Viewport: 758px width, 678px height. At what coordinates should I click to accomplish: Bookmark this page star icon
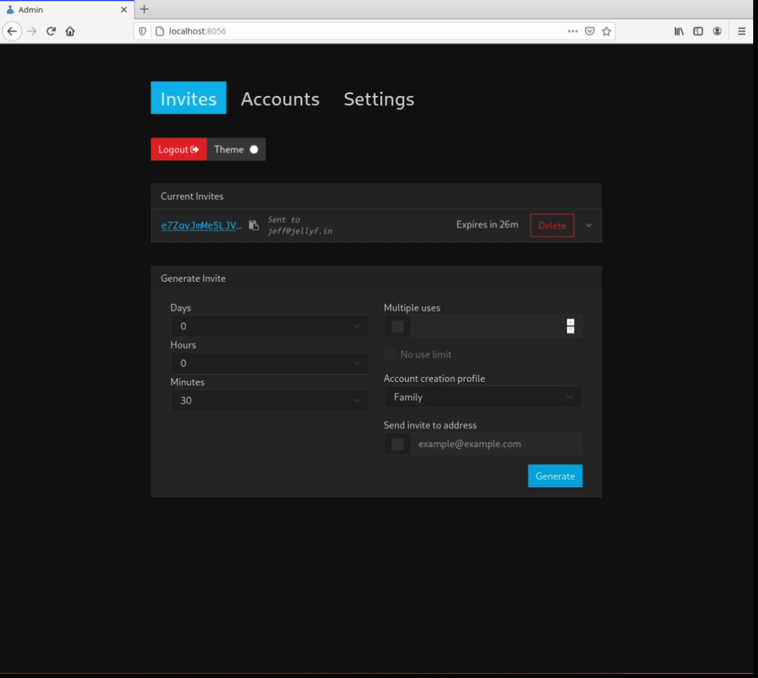[x=607, y=31]
